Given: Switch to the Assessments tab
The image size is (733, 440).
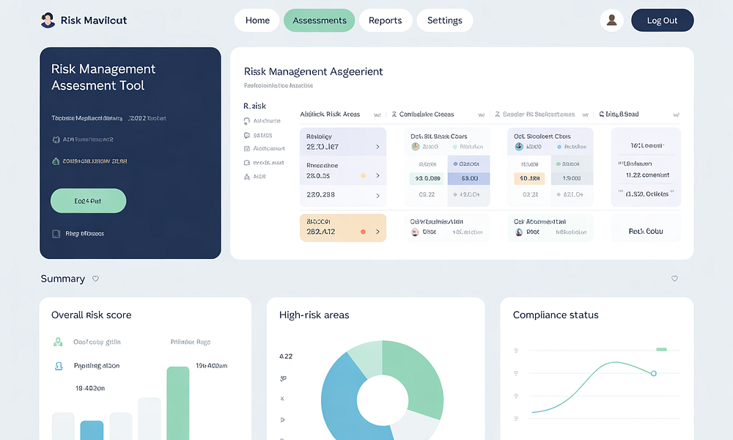Looking at the screenshot, I should pos(319,21).
